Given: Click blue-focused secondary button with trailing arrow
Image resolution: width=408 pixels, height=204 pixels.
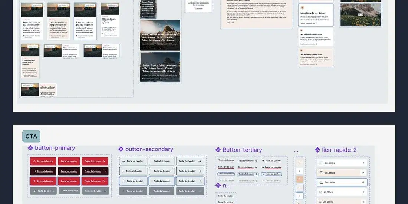Looking at the screenshot, I should coord(190,181).
